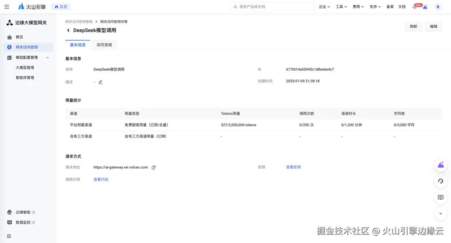Click the 平台预置渠道 row label
The image size is (451, 243).
pos(81,125)
